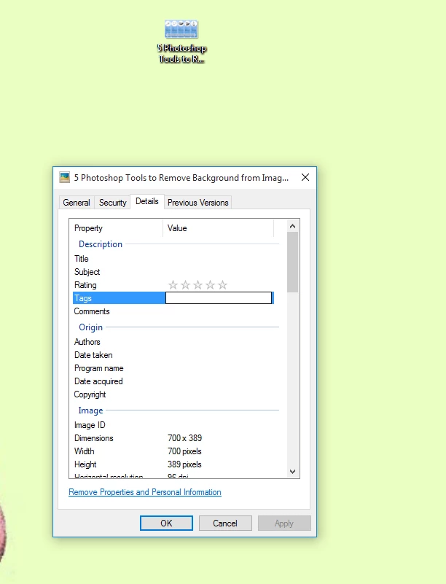Select the Details tab
446x584 pixels.
pos(147,201)
